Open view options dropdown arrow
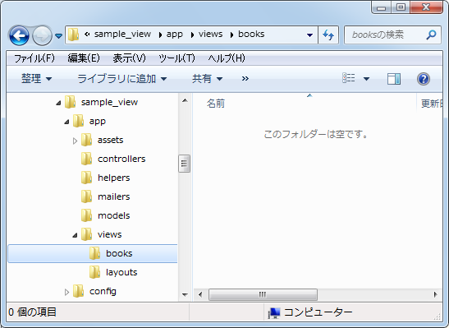 (366, 79)
